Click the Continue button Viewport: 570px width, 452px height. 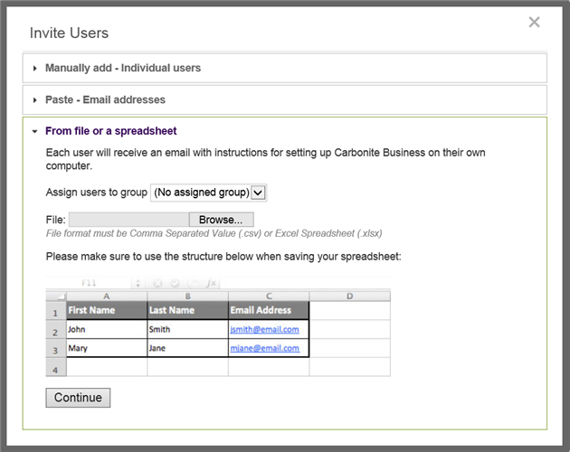click(78, 398)
